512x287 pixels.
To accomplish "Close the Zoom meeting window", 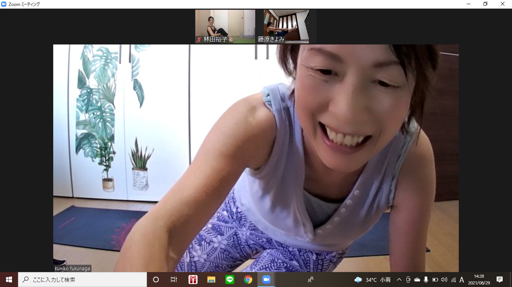I will click(503, 4).
